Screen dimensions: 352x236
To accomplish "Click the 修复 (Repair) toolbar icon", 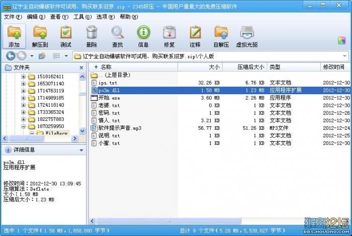I will (x=169, y=36).
